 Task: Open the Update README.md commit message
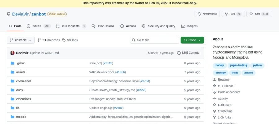pos(44,53)
